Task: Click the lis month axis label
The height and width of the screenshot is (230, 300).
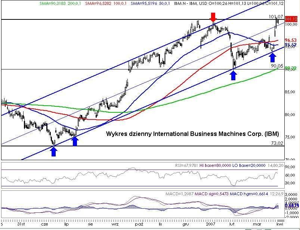Action: pos(160,224)
